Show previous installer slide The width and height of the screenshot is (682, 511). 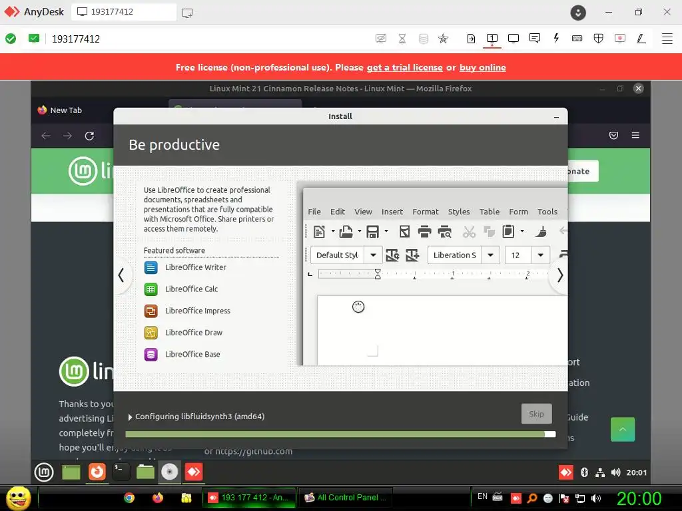(x=121, y=275)
